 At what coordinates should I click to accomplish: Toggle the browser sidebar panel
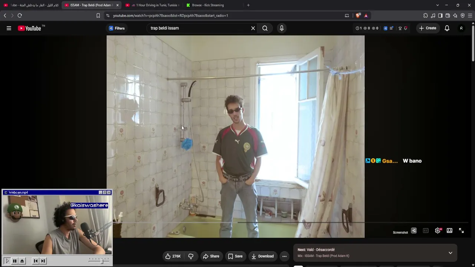[x=440, y=16]
